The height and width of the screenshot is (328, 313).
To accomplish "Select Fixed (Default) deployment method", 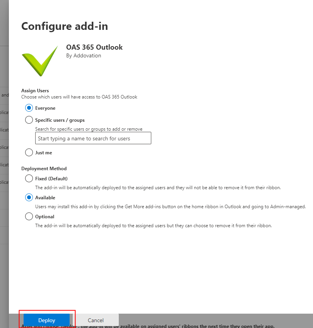I will 29,179.
